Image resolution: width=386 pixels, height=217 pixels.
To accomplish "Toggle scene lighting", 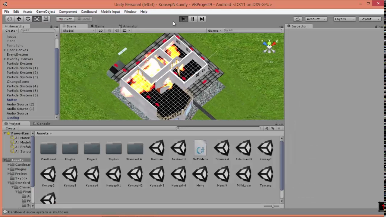I will coord(109,31).
